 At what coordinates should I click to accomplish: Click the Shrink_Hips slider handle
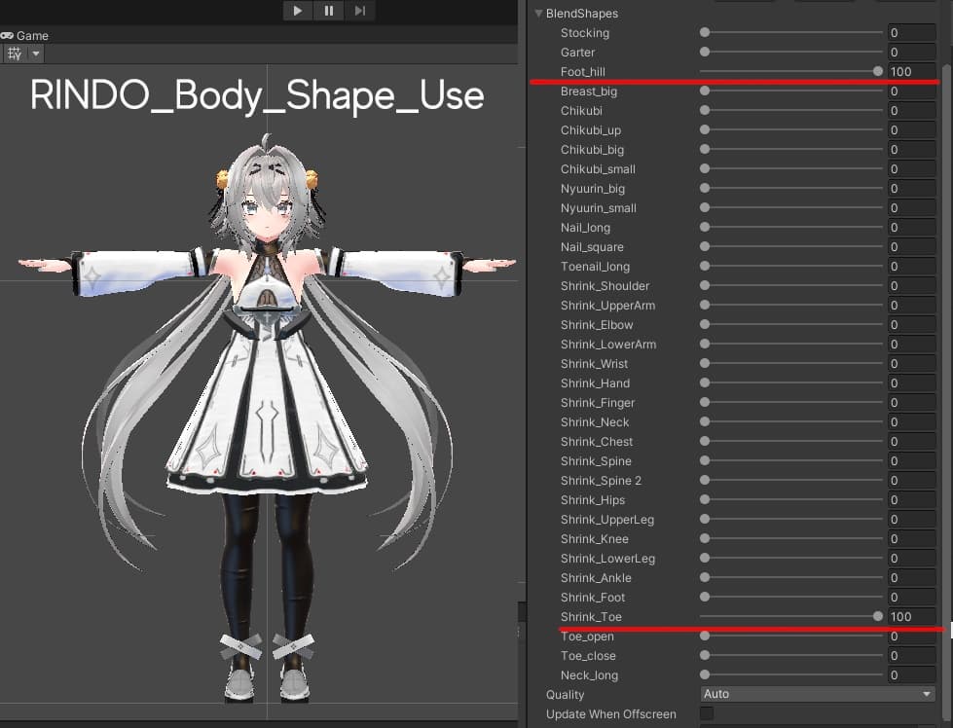tap(705, 500)
